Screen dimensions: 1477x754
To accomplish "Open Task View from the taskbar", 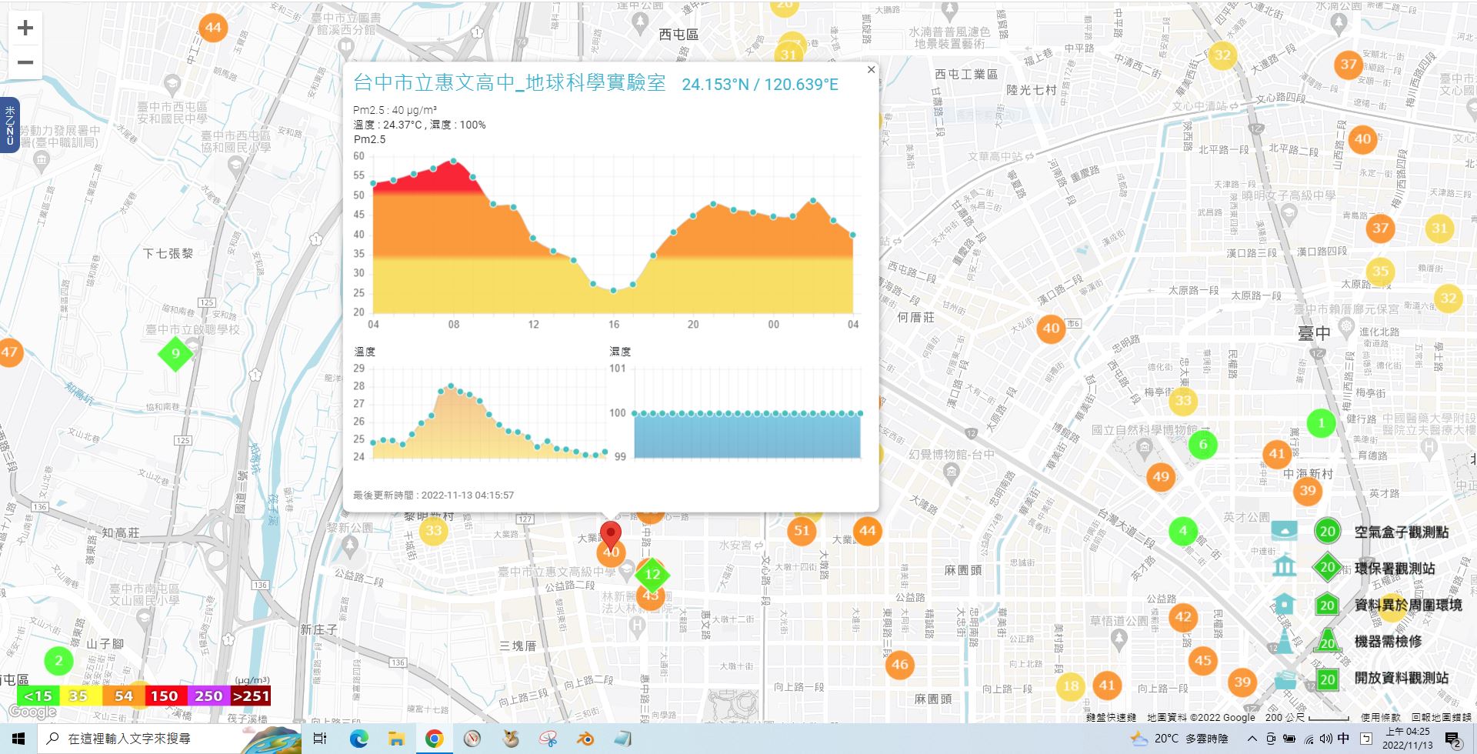I will 320,739.
